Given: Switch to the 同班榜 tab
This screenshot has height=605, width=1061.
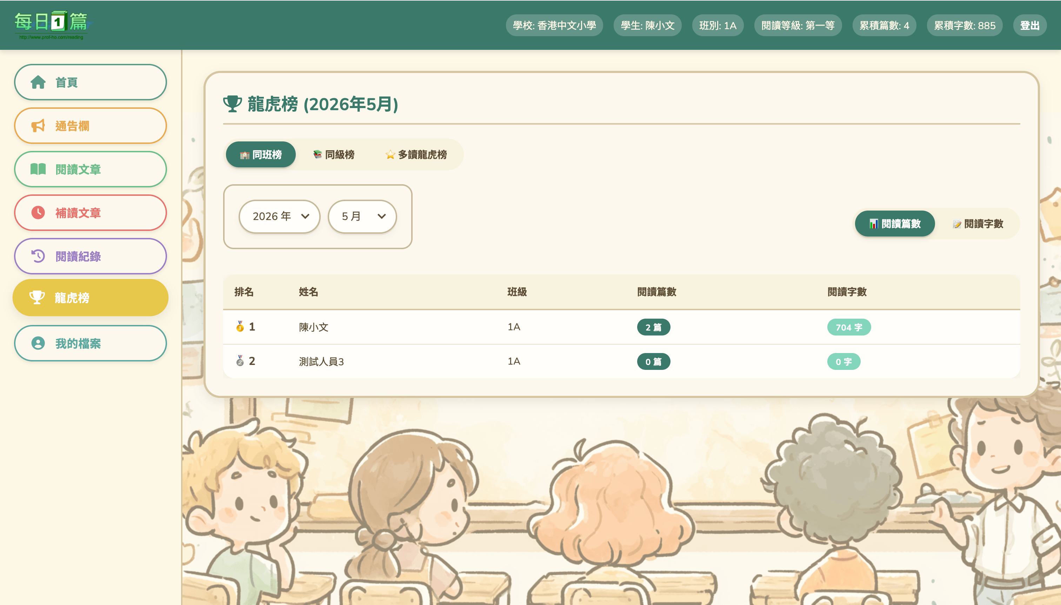Looking at the screenshot, I should tap(260, 154).
